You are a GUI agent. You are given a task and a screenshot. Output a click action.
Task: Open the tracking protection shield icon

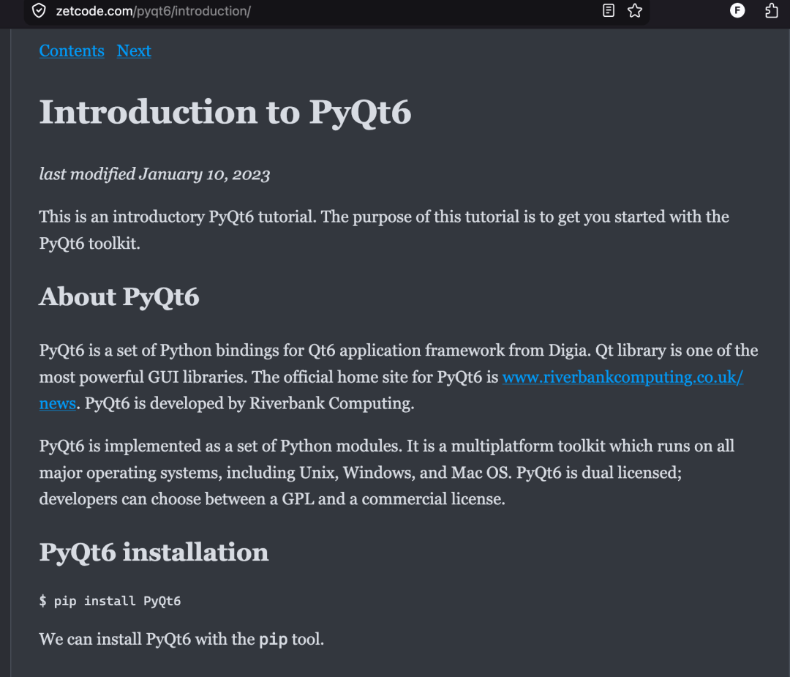(x=39, y=10)
